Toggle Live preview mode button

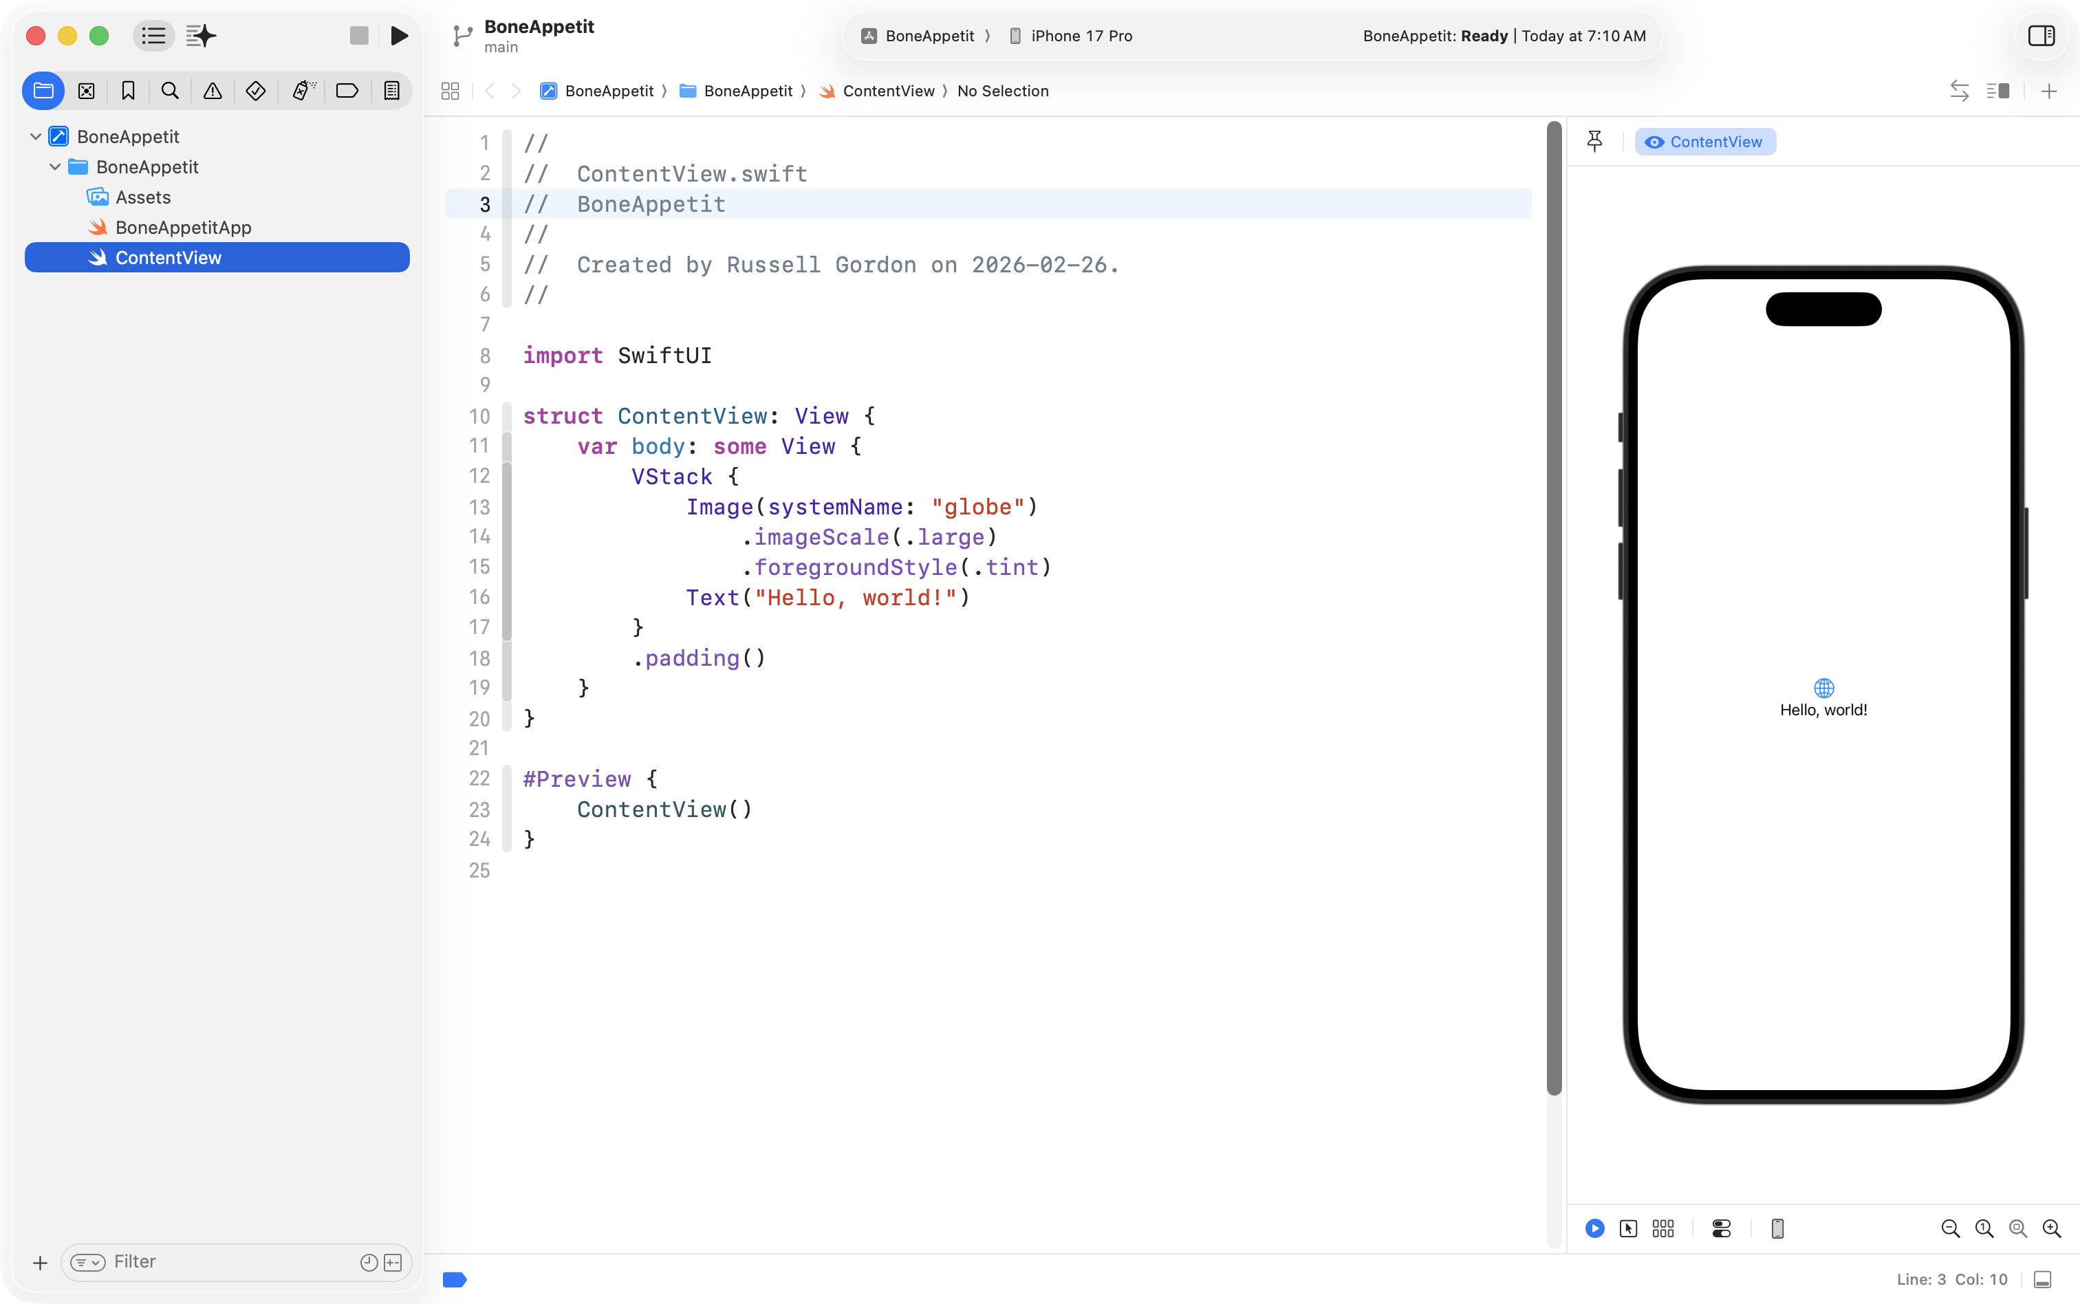(x=1594, y=1228)
